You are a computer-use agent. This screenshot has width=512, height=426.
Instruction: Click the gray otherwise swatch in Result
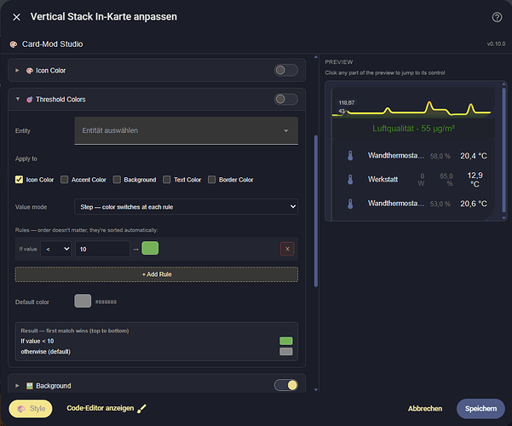(286, 351)
